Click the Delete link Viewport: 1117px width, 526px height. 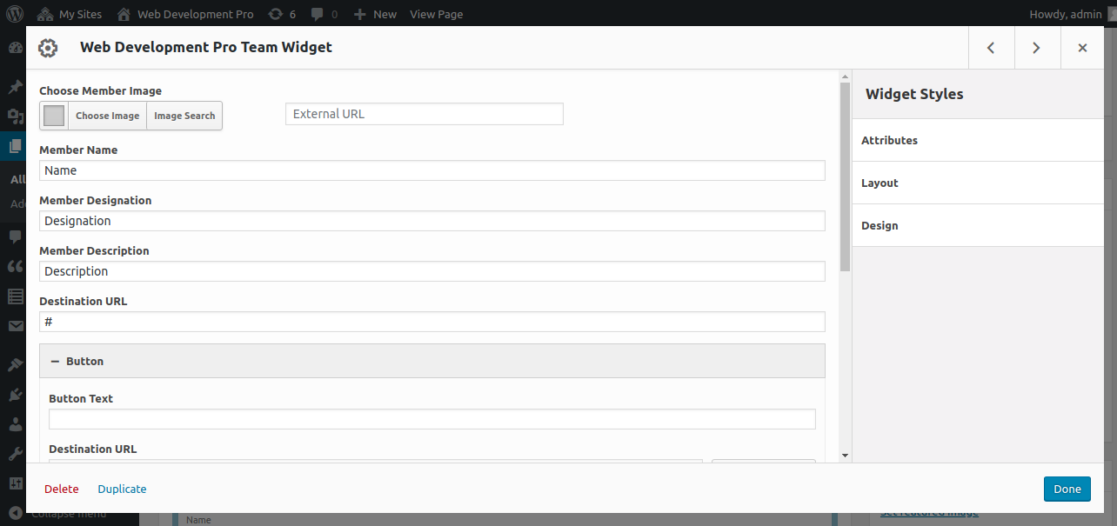pyautogui.click(x=62, y=489)
